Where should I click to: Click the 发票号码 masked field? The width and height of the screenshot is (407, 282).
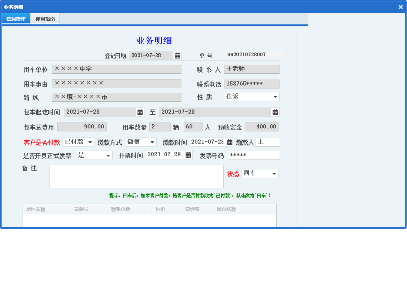pyautogui.click(x=254, y=155)
